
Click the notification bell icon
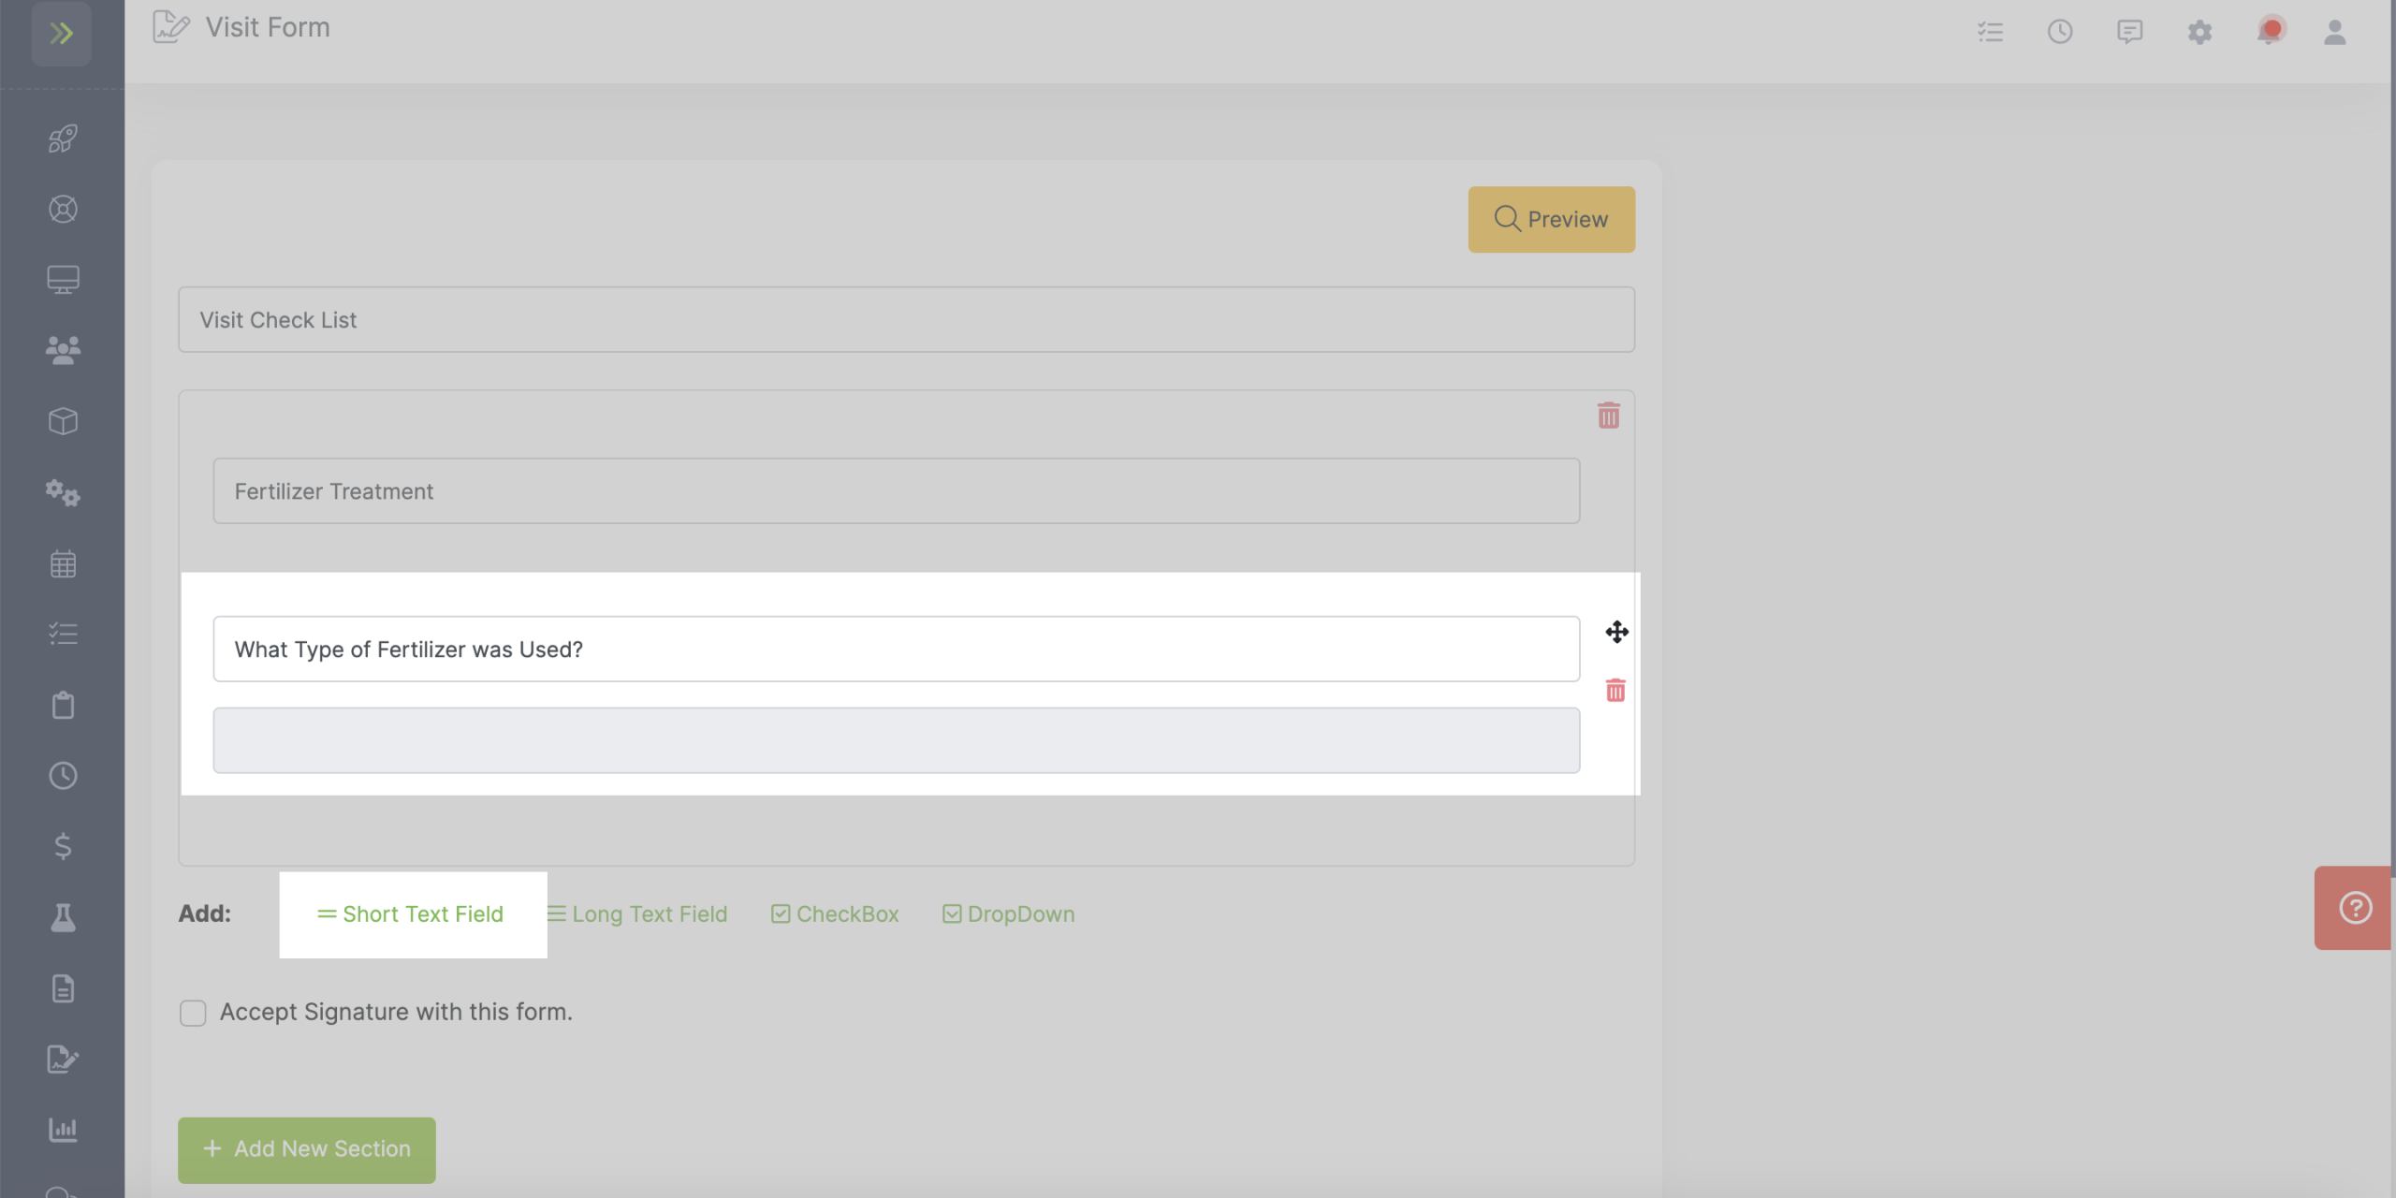point(2269,32)
